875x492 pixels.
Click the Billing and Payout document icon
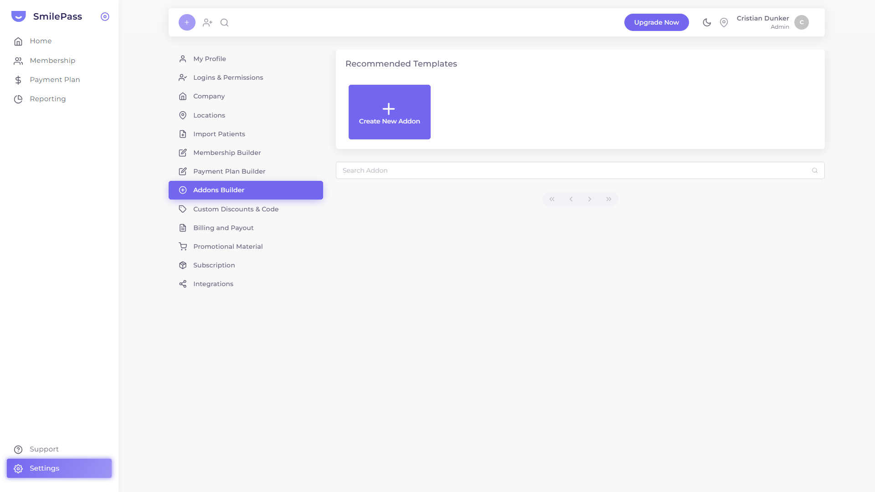[x=183, y=228]
